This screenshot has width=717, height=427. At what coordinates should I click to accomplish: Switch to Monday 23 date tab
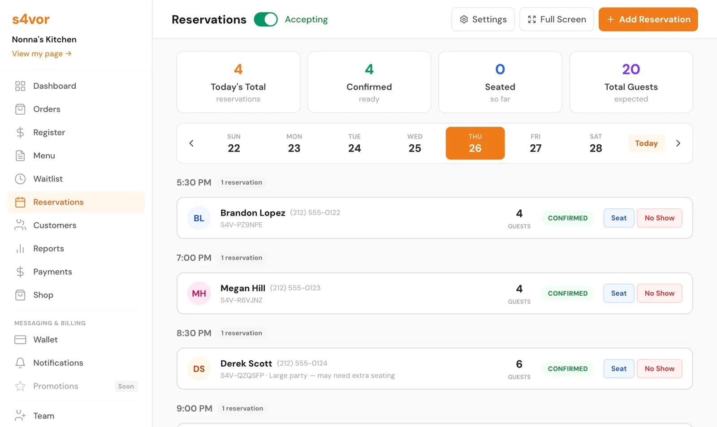pos(294,143)
